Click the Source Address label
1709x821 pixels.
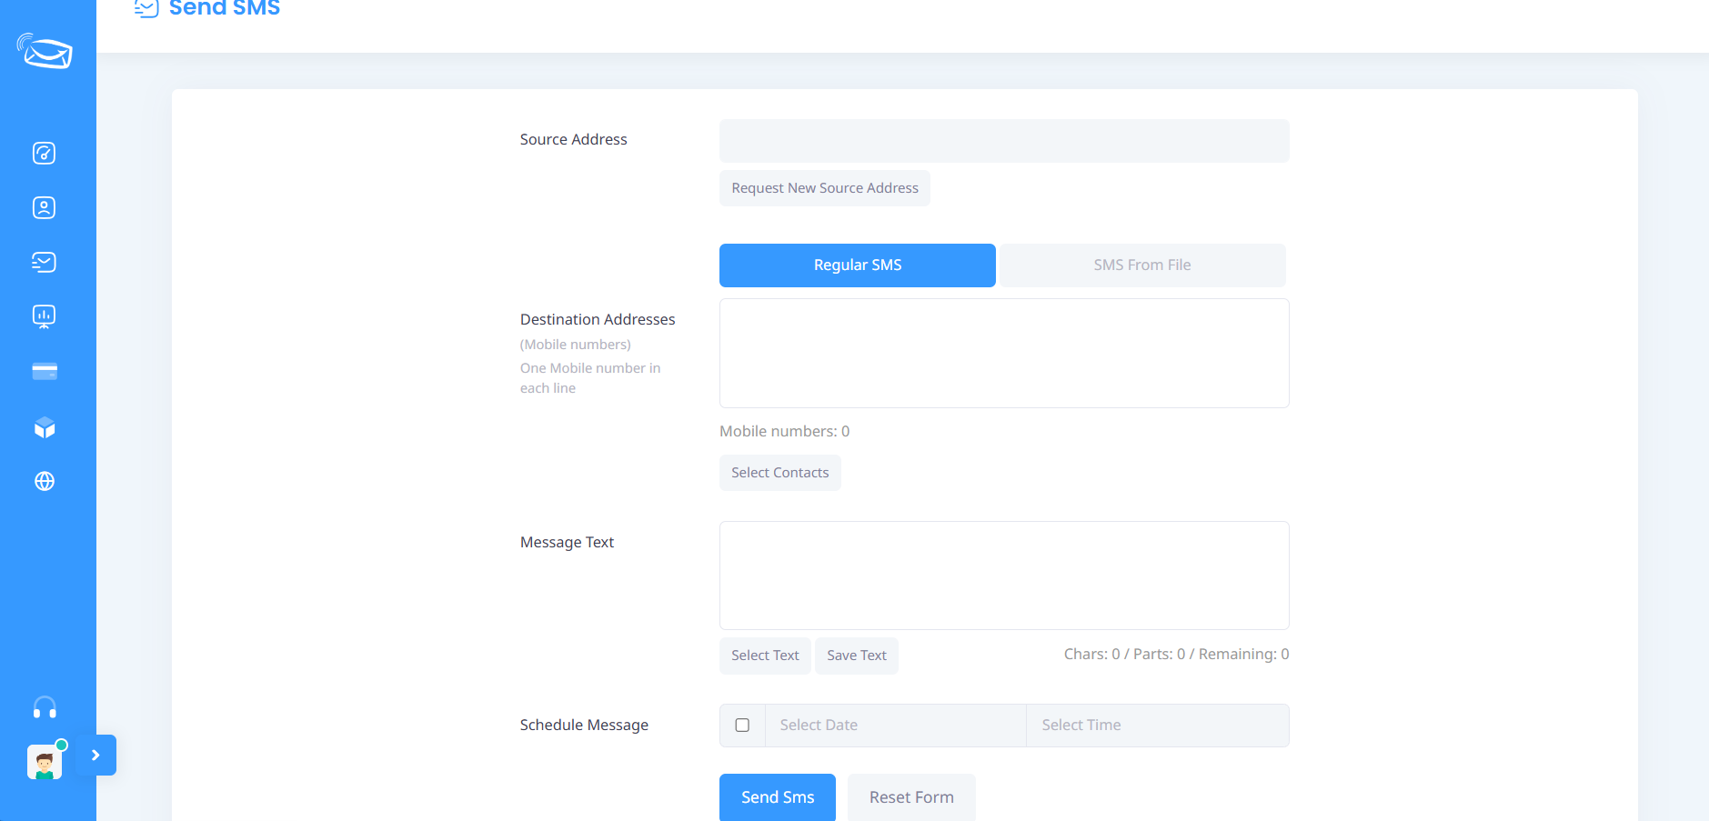pyautogui.click(x=574, y=139)
